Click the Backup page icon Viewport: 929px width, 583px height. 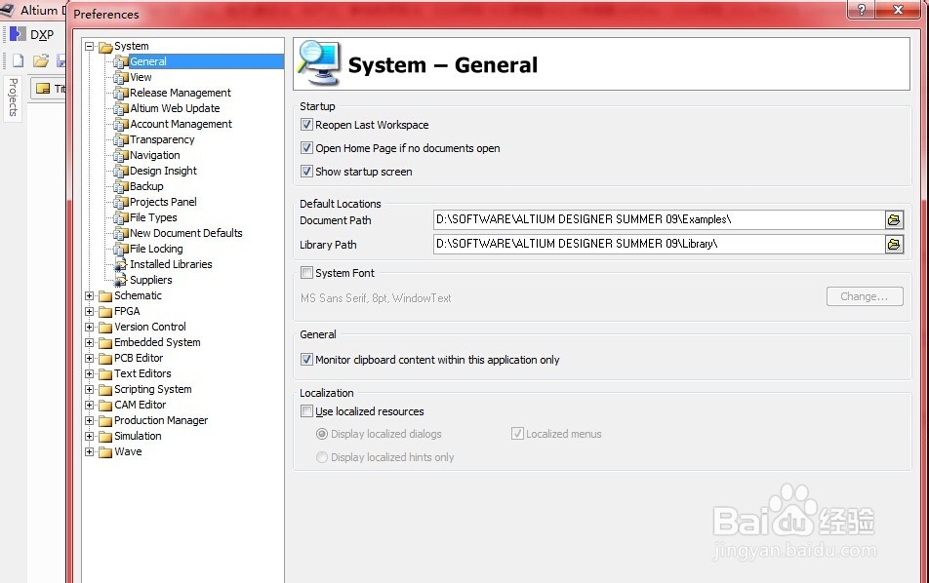click(x=121, y=186)
